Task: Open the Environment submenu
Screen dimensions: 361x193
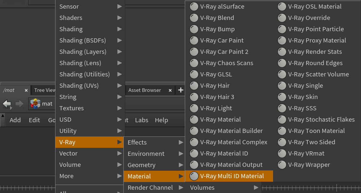Action: coord(154,154)
